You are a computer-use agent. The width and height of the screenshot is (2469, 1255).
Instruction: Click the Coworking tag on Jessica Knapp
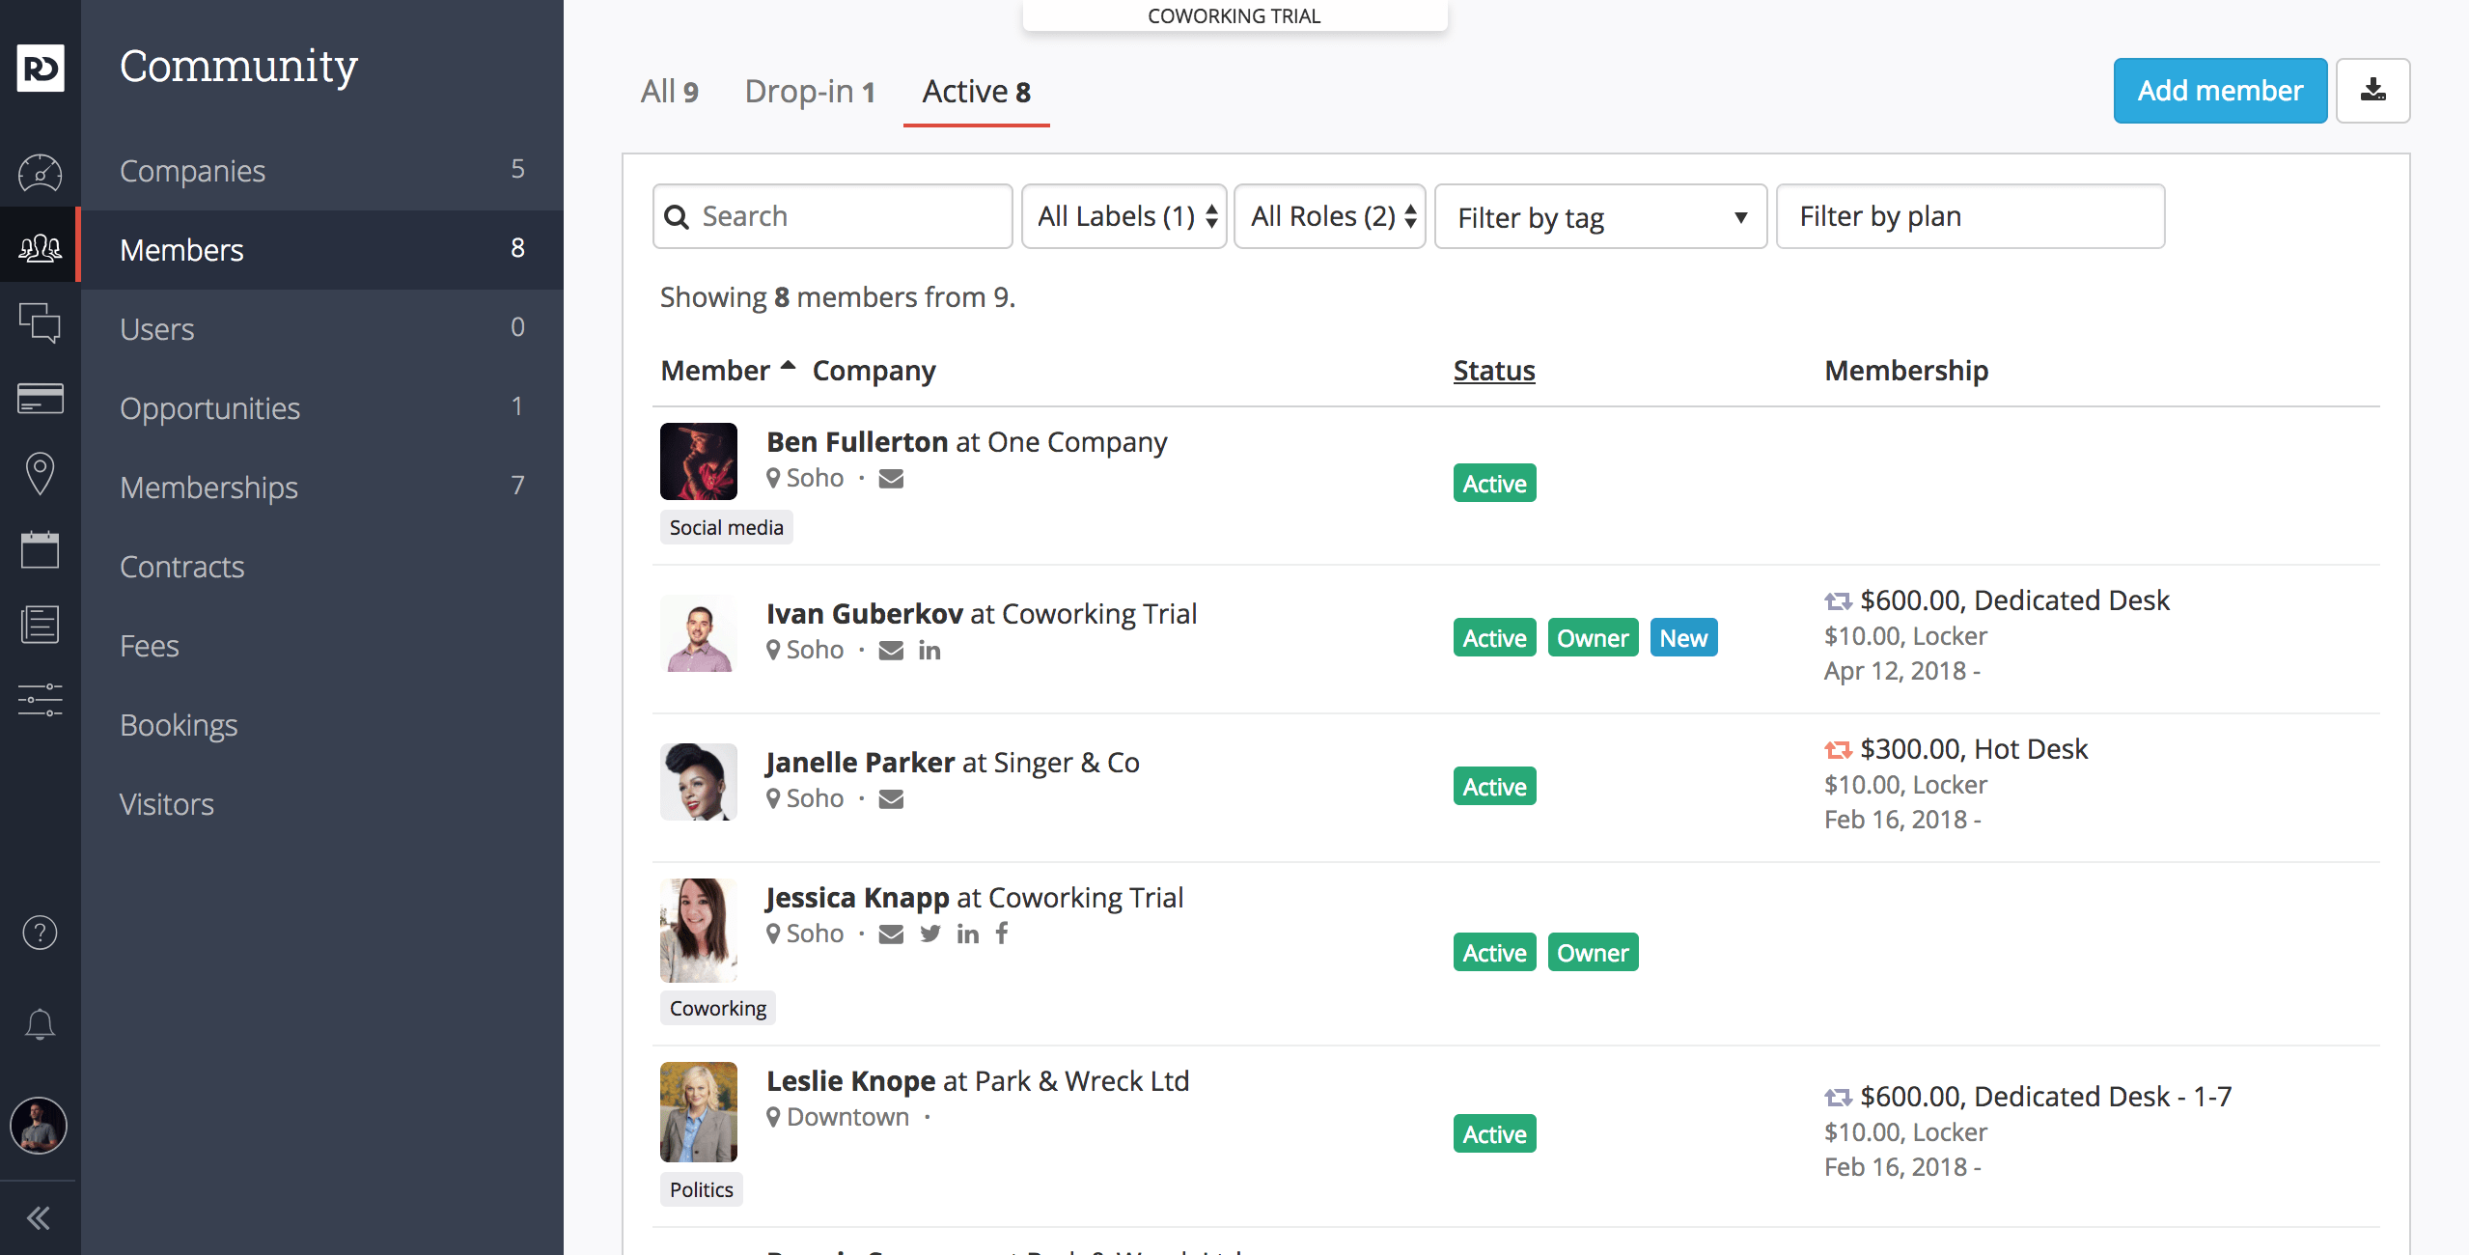tap(717, 1009)
